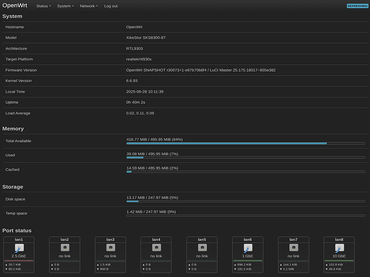Click the lan8 10 GbE port icon

(339, 248)
